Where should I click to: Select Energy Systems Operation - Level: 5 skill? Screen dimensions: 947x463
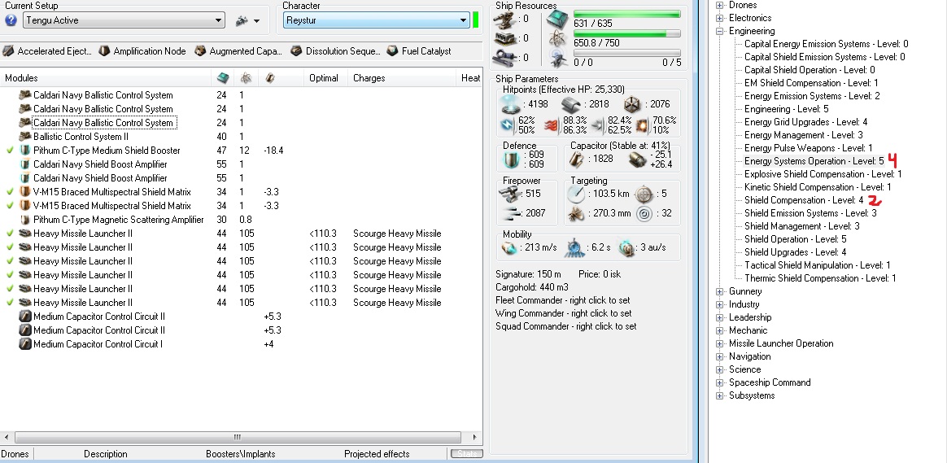(x=814, y=161)
